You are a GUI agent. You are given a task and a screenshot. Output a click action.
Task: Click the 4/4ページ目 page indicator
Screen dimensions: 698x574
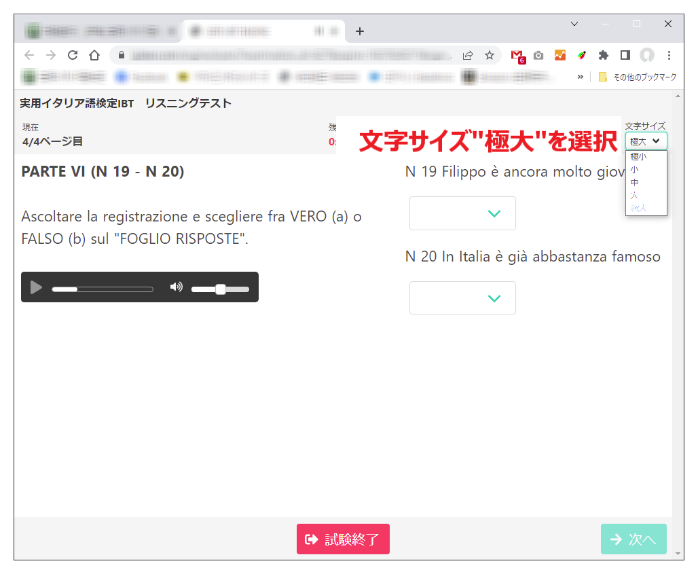(52, 141)
